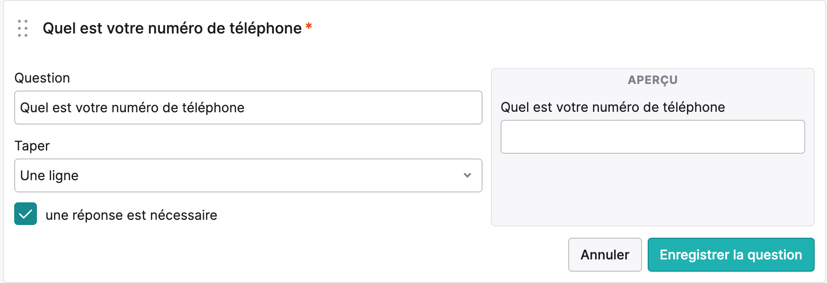The width and height of the screenshot is (827, 283).
Task: Click the dropdown chevron arrow icon
Action: point(467,175)
